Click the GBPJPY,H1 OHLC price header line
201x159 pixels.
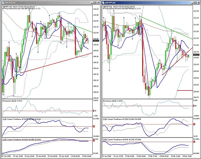pos(119,7)
